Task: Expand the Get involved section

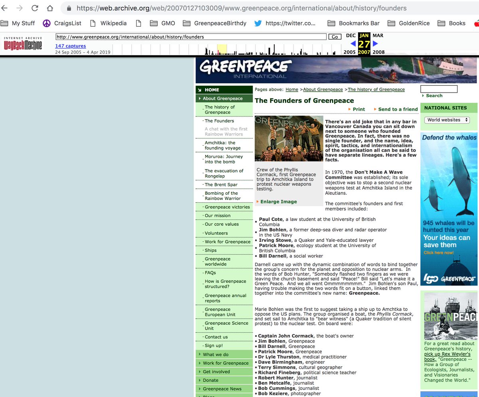Action: pyautogui.click(x=224, y=371)
